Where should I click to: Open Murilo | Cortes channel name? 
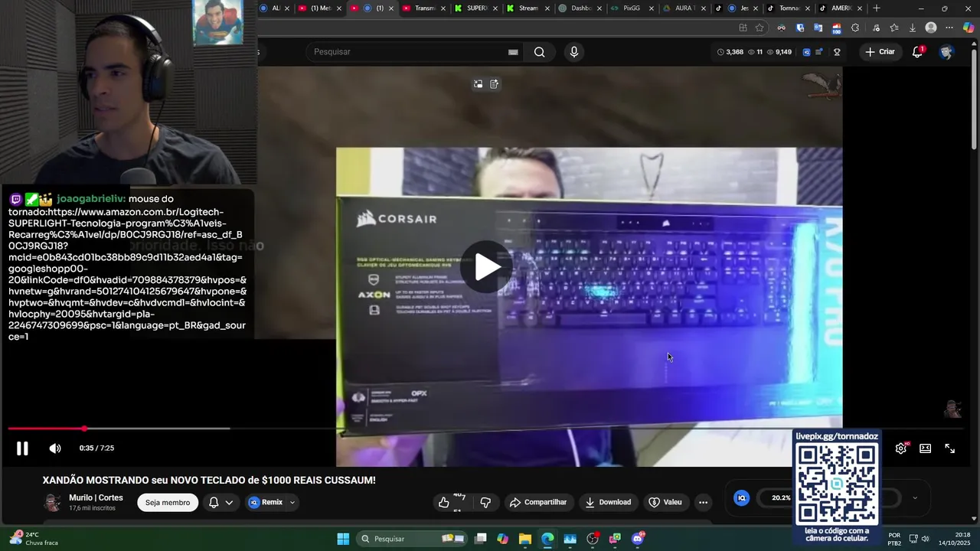click(x=96, y=497)
